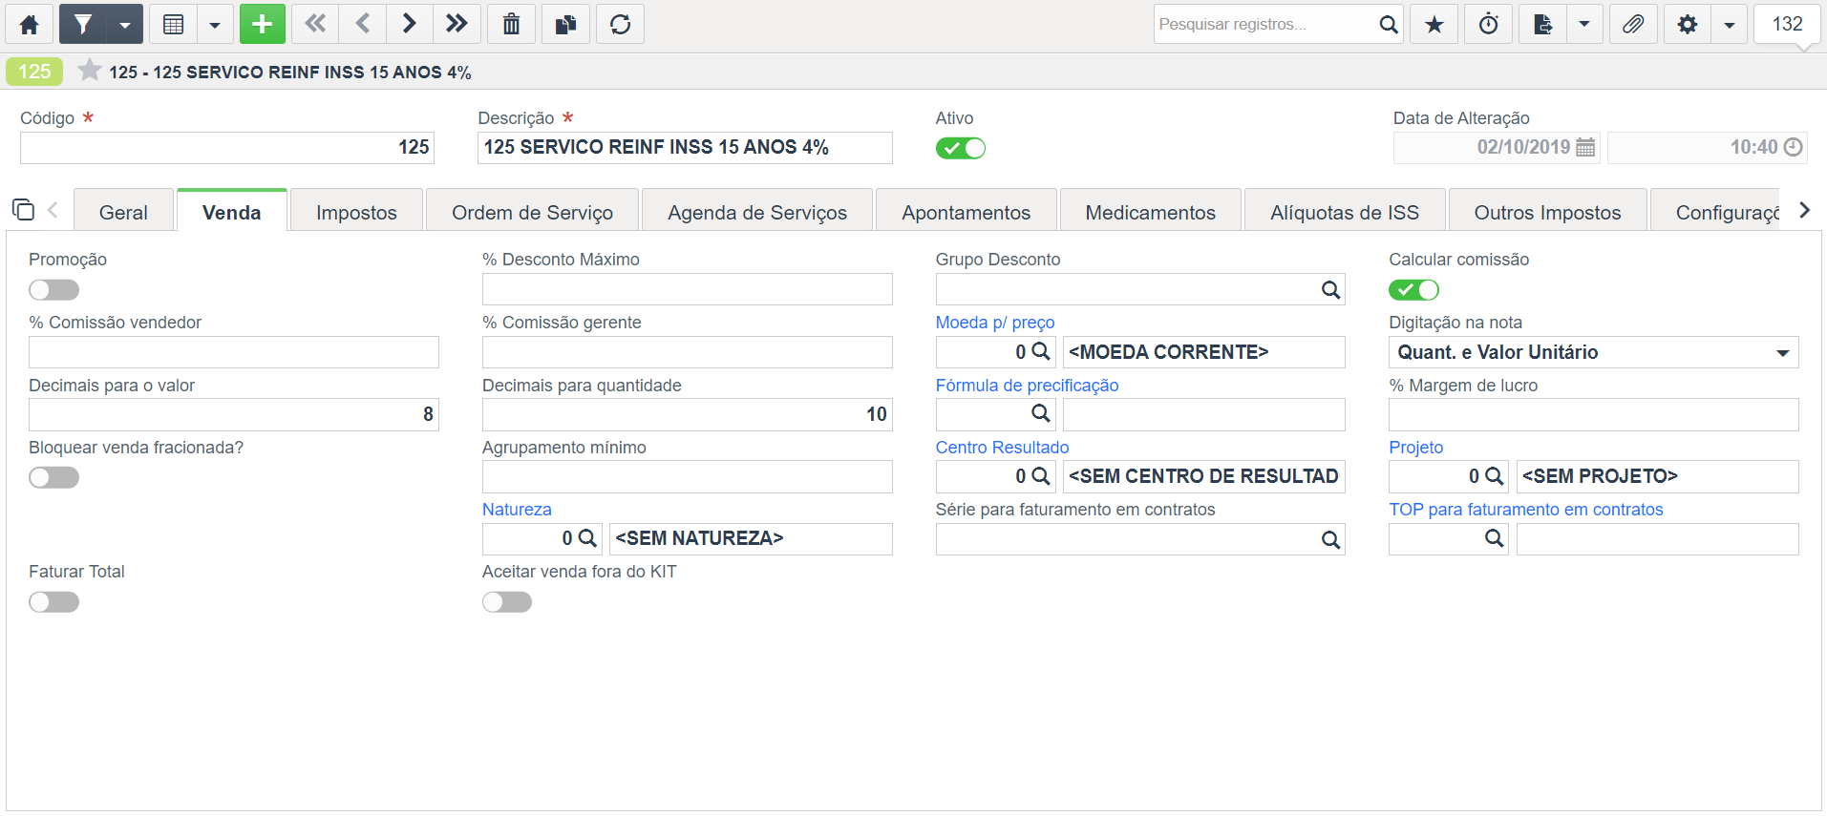
Task: Go to the previous record
Action: pyautogui.click(x=363, y=24)
